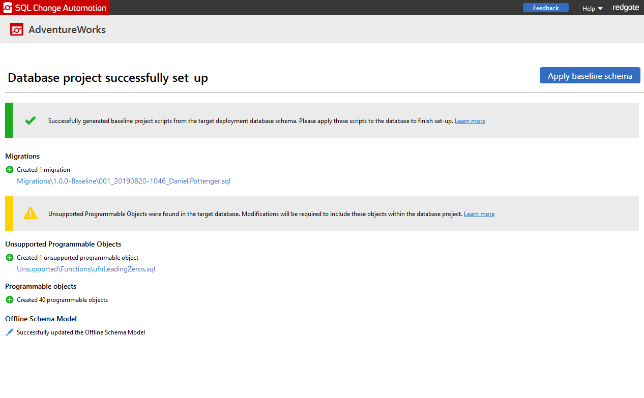Screen dimensions: 644x398
Task: Click the yellow warning triangle icon
Action: click(x=31, y=213)
